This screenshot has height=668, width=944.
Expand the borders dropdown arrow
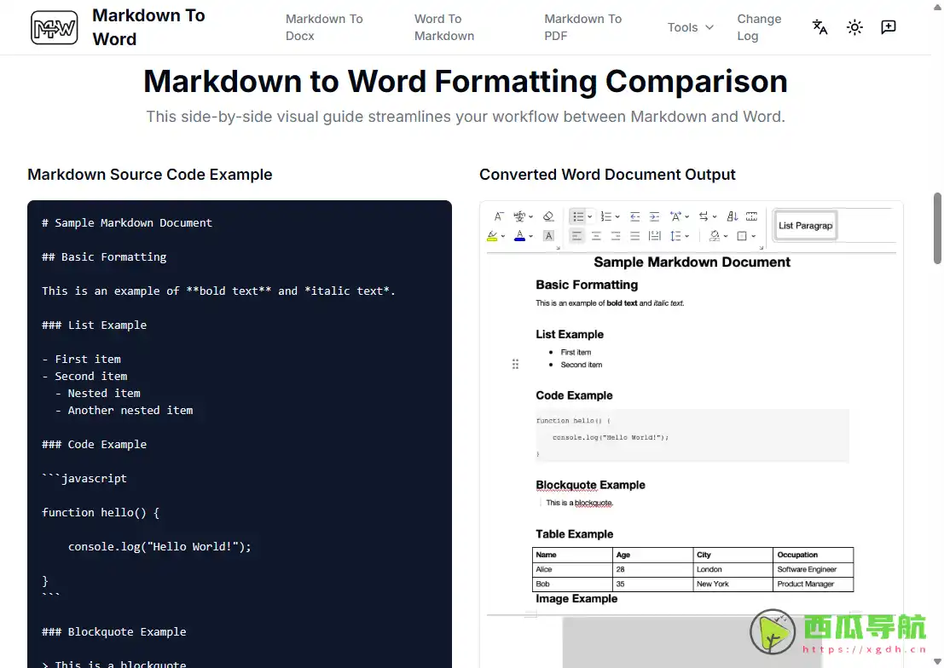coord(753,237)
